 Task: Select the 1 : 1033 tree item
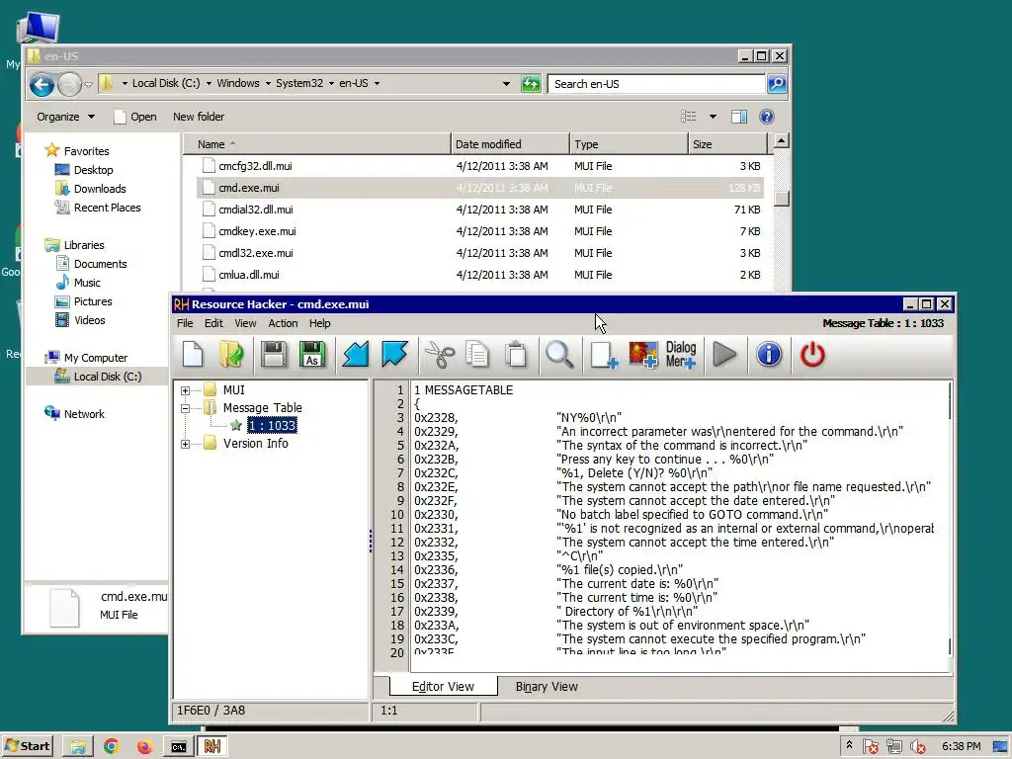[x=272, y=425]
